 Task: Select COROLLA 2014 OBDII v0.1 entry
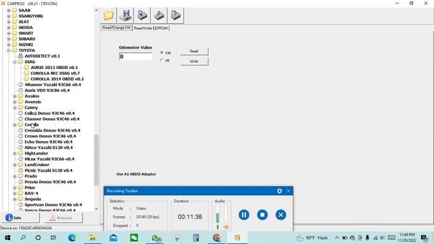point(57,79)
